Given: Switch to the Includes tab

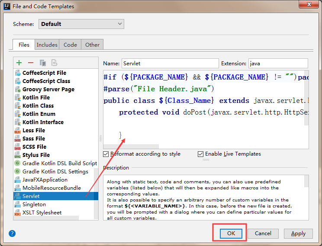Looking at the screenshot, I should coord(47,45).
